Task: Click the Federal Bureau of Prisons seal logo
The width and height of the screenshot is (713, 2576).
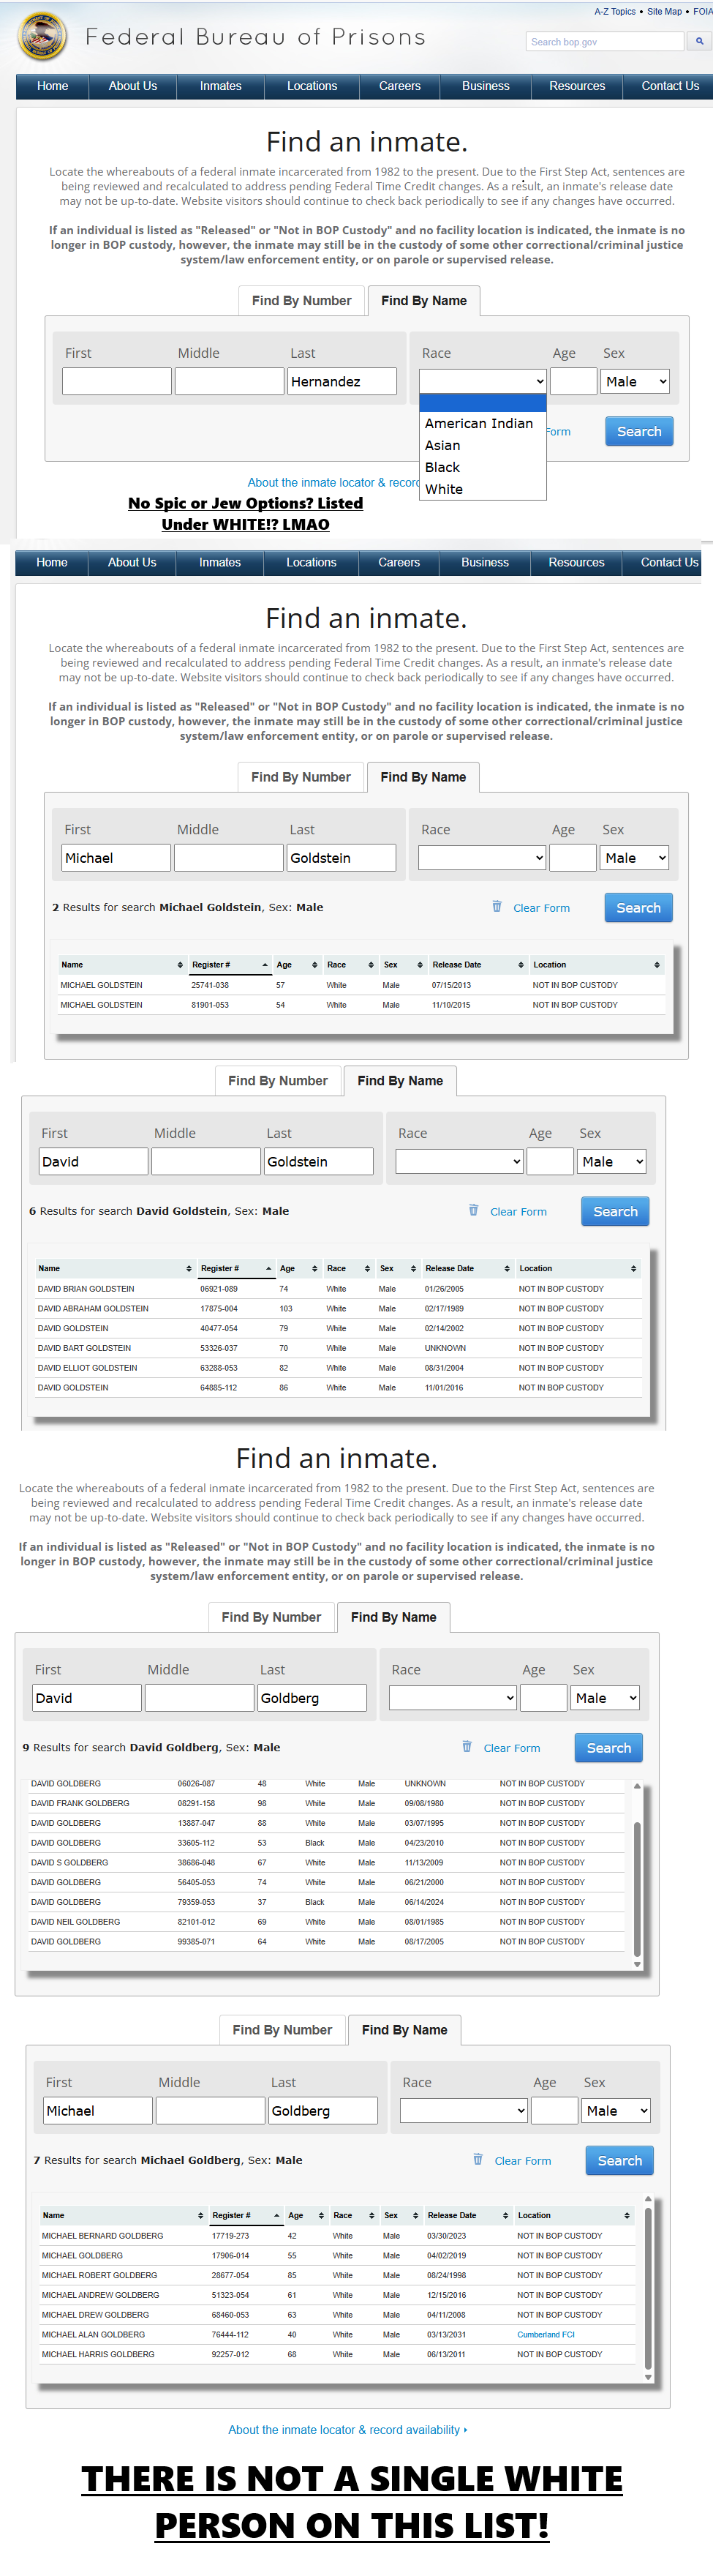Action: tap(42, 37)
